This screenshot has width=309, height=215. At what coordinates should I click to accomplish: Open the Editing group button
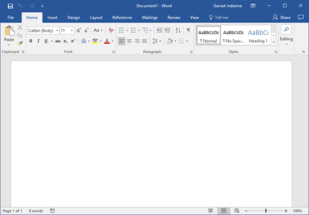pos(287,35)
